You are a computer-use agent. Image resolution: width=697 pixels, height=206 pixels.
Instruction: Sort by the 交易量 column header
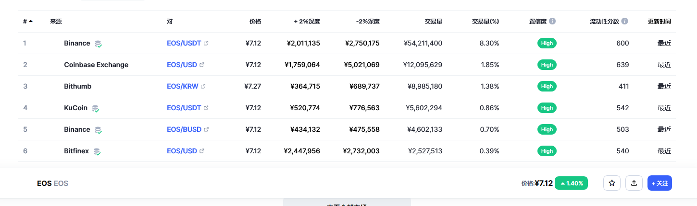433,22
